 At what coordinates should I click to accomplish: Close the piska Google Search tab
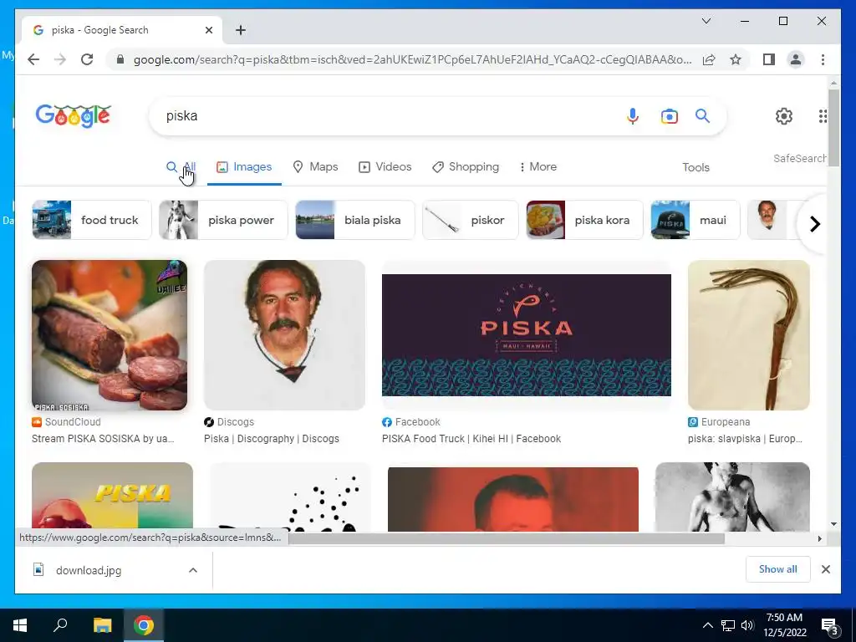pos(208,30)
